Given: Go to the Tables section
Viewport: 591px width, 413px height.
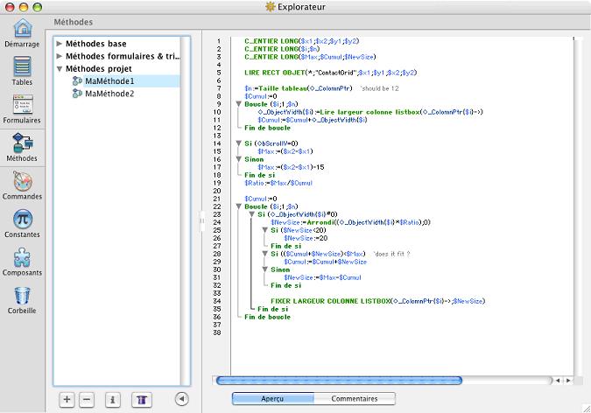Looking at the screenshot, I should click(x=22, y=70).
